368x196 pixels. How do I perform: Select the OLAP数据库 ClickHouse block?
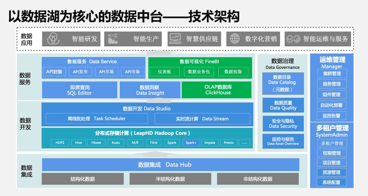click(x=216, y=90)
